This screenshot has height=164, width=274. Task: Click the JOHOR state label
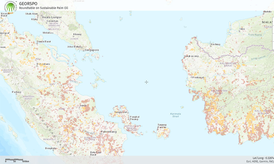point(74,39)
